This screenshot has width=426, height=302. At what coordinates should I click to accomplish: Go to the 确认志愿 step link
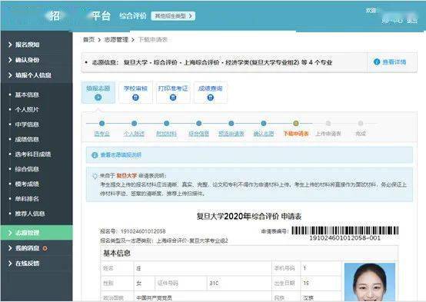pyautogui.click(x=263, y=134)
